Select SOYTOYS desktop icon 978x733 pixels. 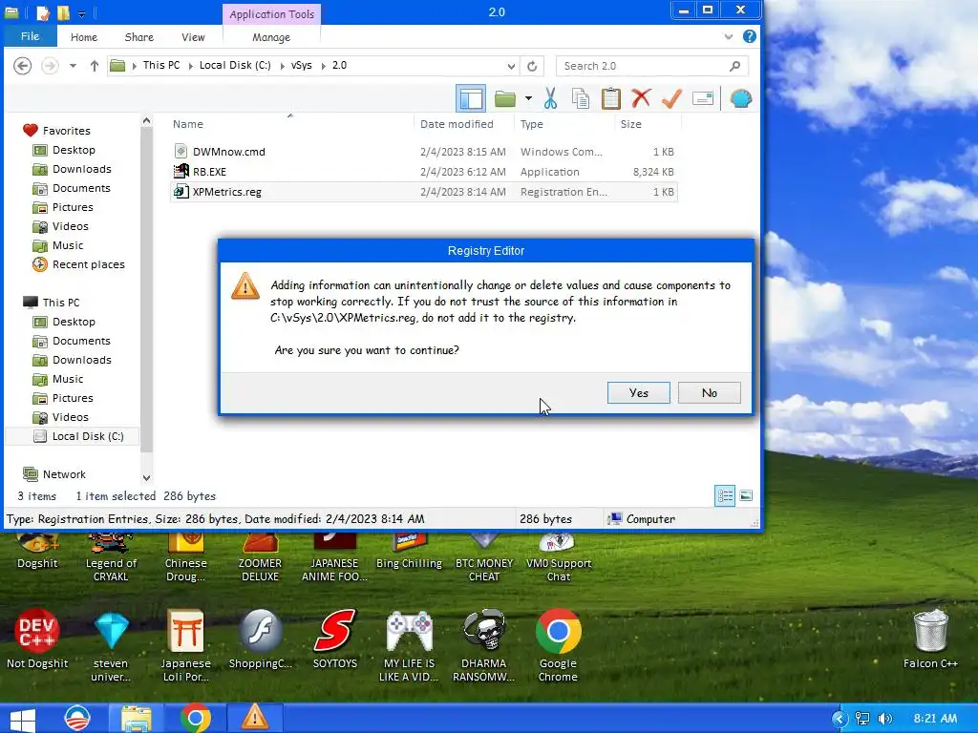(335, 639)
